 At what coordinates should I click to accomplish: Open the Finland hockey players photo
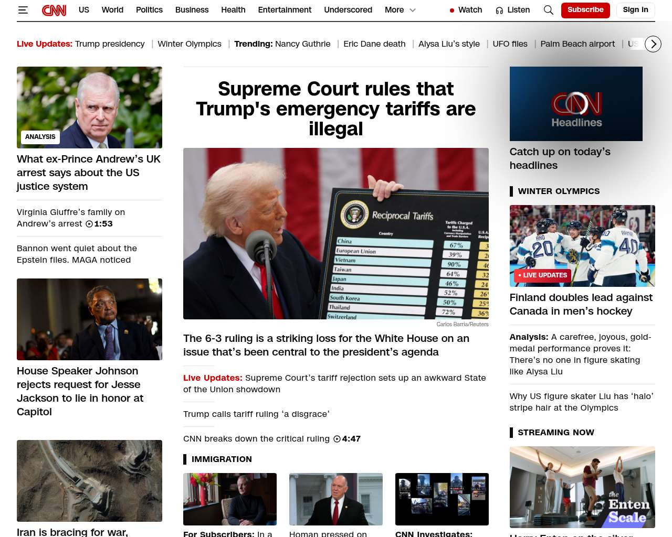click(582, 246)
